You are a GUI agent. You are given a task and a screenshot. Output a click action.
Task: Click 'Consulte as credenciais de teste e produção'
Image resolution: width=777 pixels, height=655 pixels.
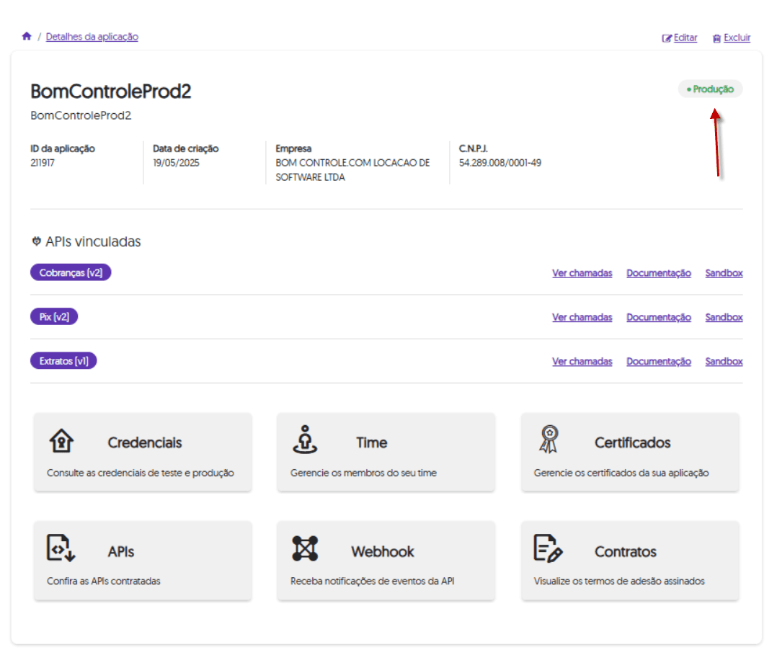[x=141, y=473]
